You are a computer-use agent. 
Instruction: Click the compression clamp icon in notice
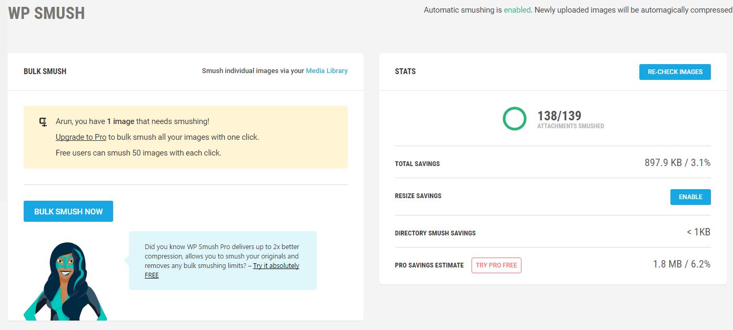pyautogui.click(x=43, y=122)
